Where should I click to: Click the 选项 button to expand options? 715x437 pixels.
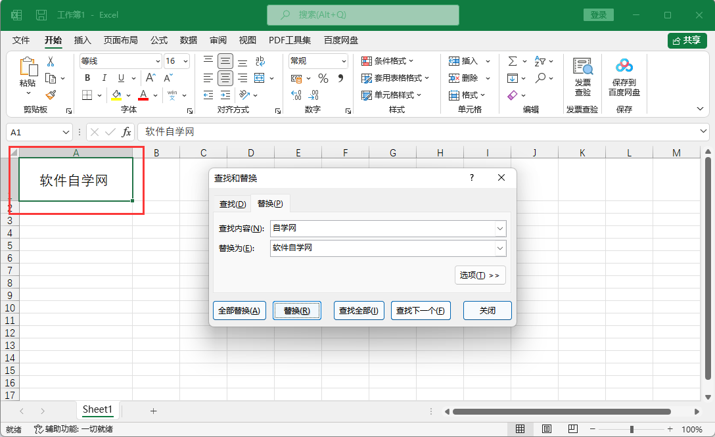(480, 275)
